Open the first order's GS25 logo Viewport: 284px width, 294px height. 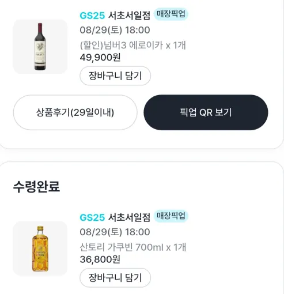(92, 16)
